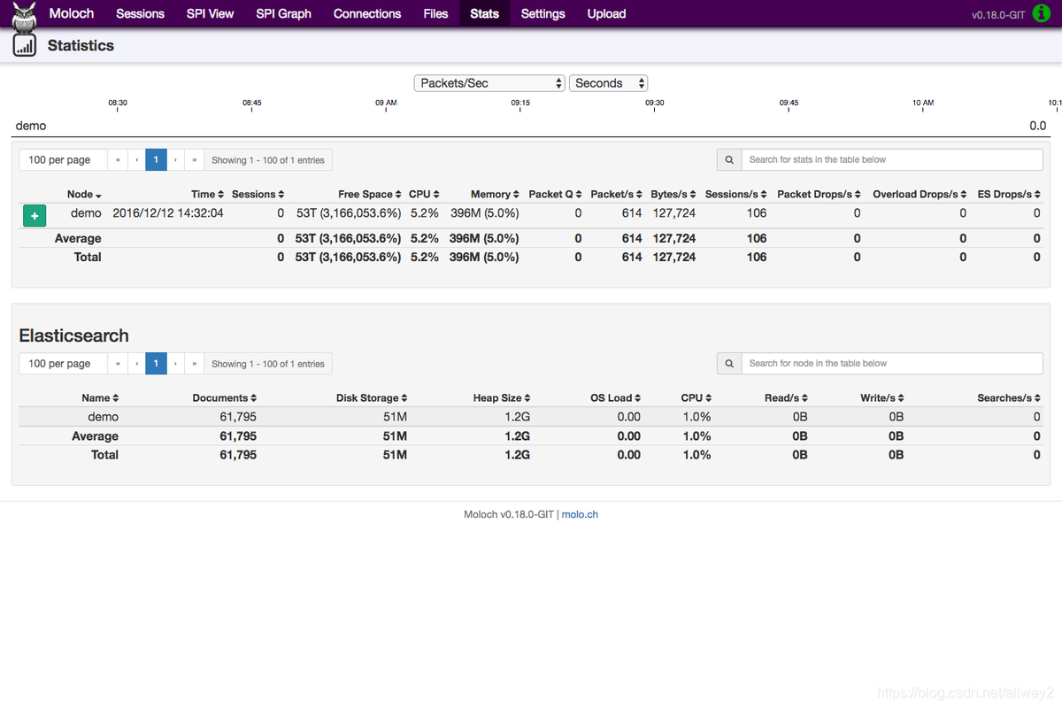
Task: Select page 1 in stats pagination
Action: 156,160
